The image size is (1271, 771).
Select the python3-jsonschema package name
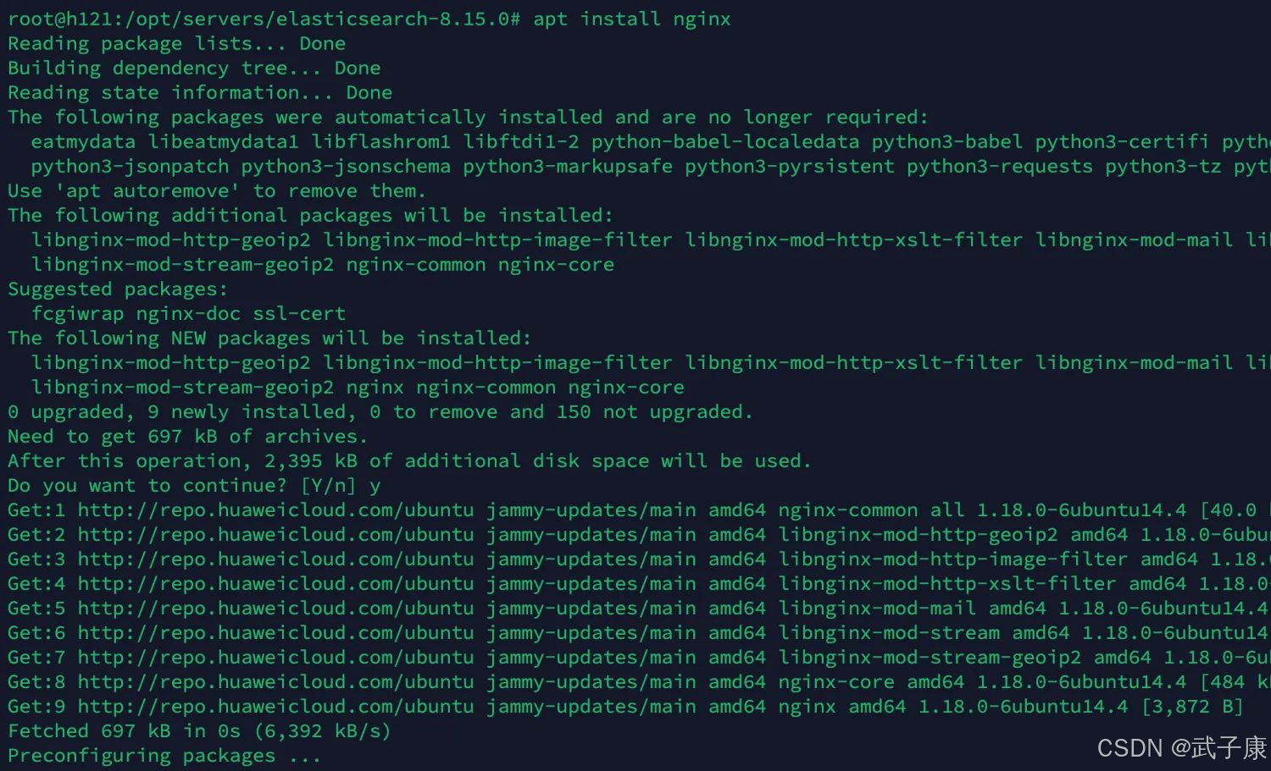(346, 166)
